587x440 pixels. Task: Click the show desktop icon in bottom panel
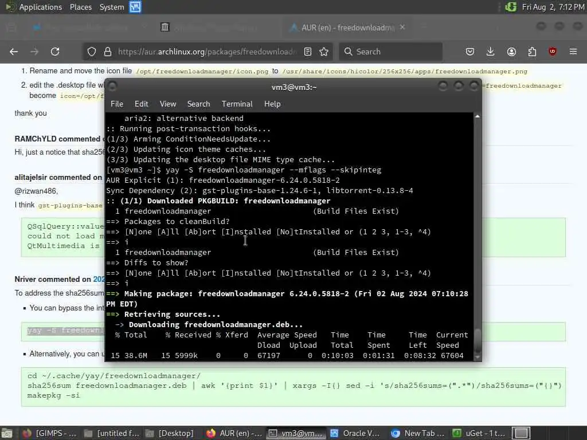pos(7,433)
